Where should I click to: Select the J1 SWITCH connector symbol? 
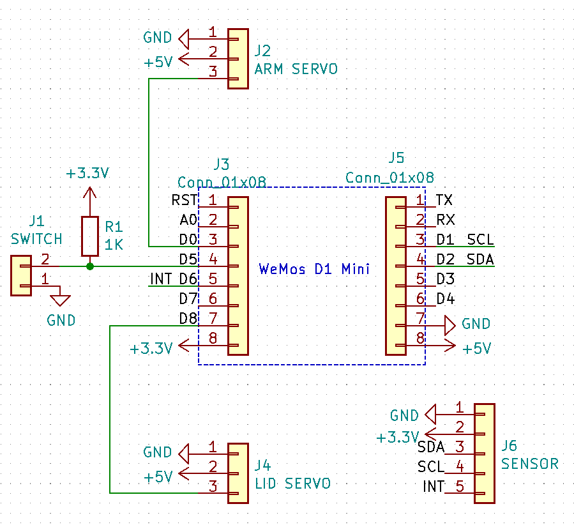click(21, 275)
